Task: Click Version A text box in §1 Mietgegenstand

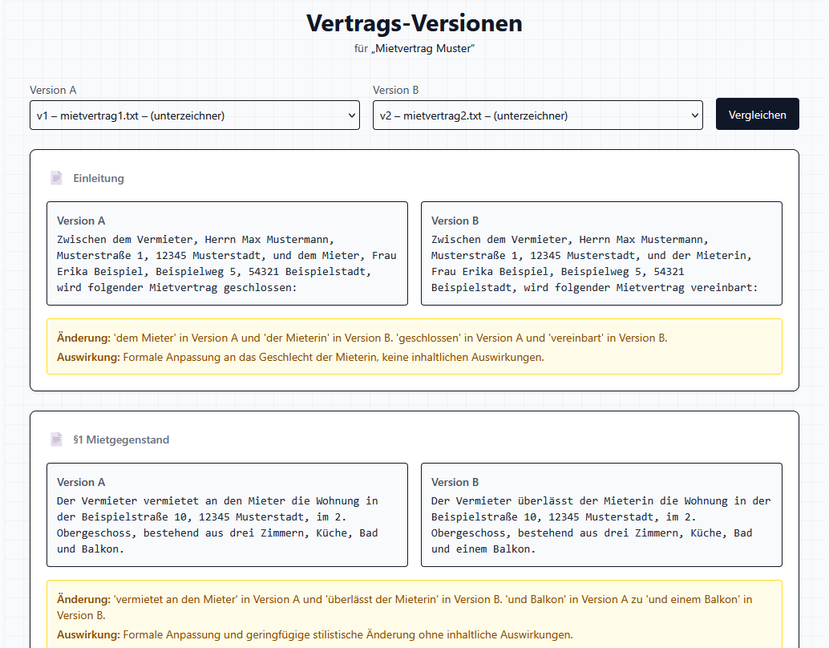Action: [x=228, y=515]
